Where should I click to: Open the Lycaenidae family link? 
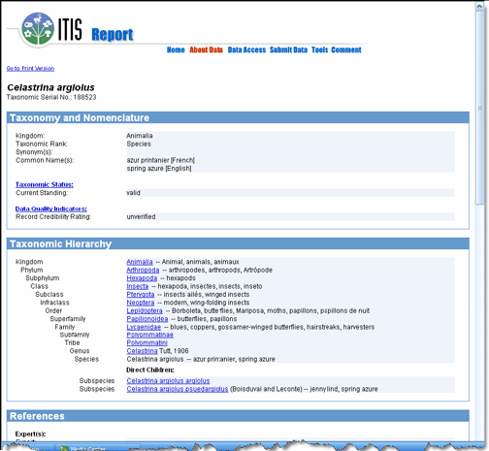click(144, 327)
